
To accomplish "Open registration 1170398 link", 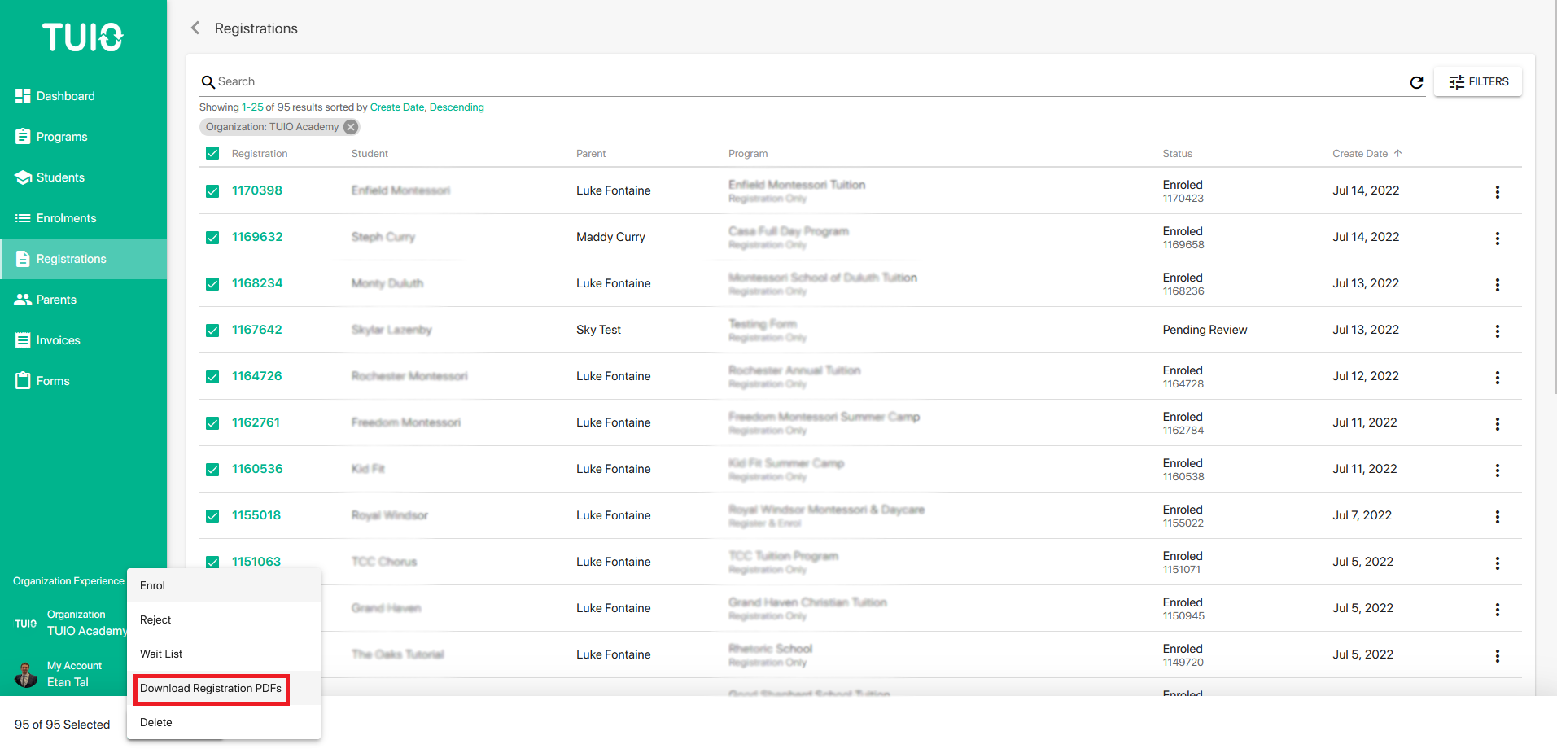I will (x=257, y=190).
